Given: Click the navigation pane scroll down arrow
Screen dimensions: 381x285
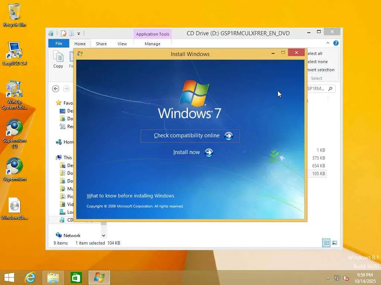Looking at the screenshot, I should point(103,236).
